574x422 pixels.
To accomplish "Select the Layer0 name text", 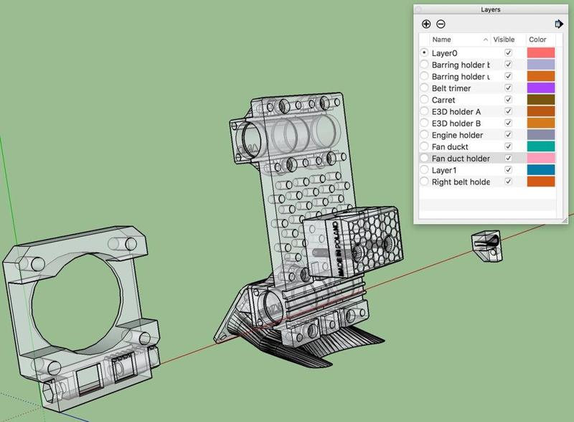I will click(x=444, y=53).
